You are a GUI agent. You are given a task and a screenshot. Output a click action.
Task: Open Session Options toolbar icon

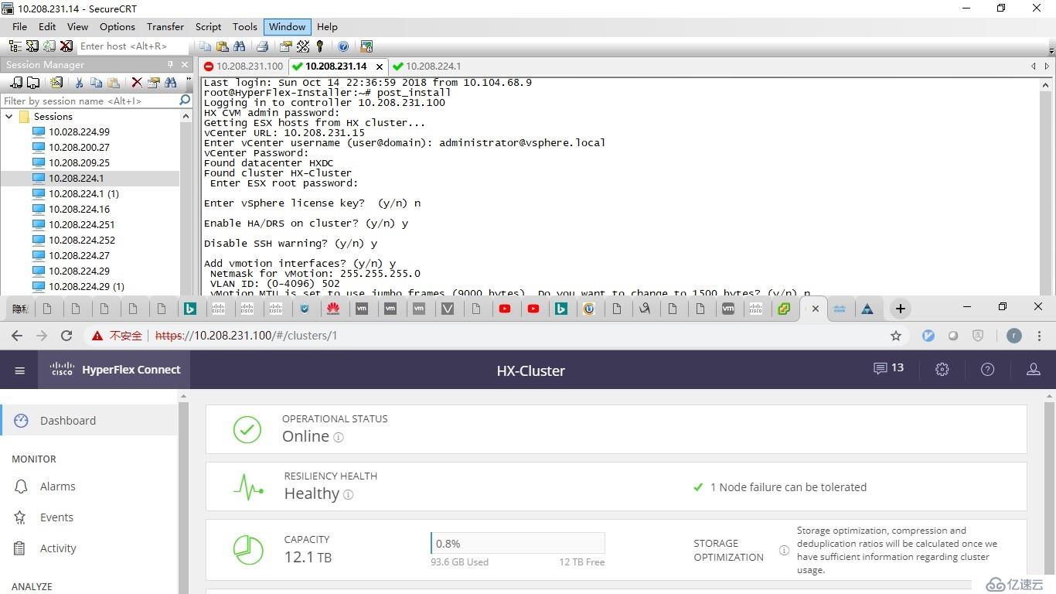click(x=286, y=46)
